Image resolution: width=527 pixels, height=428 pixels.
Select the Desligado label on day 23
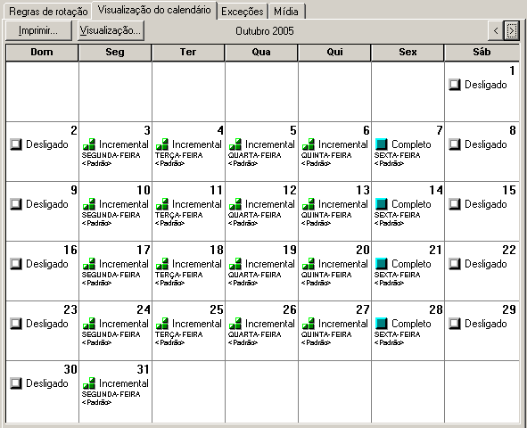(47, 324)
